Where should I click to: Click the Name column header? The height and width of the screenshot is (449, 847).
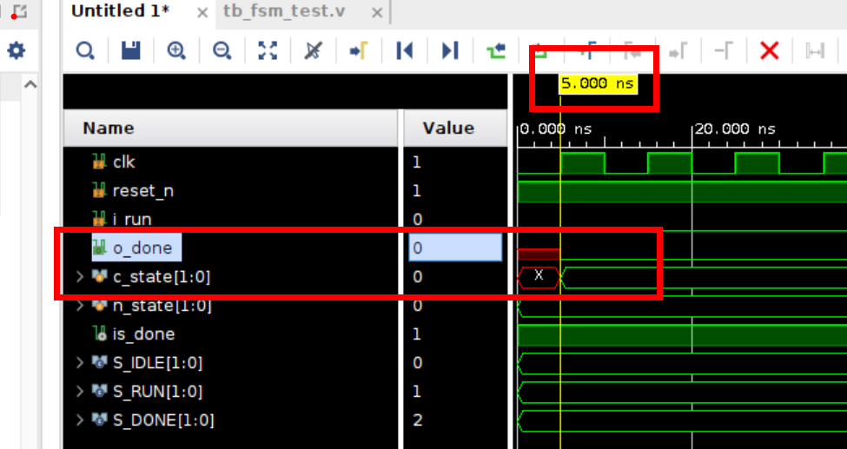tap(232, 128)
